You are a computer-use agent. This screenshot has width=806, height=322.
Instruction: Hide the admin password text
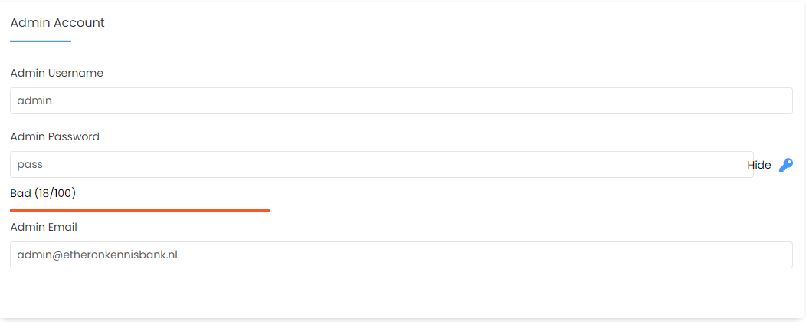[758, 165]
